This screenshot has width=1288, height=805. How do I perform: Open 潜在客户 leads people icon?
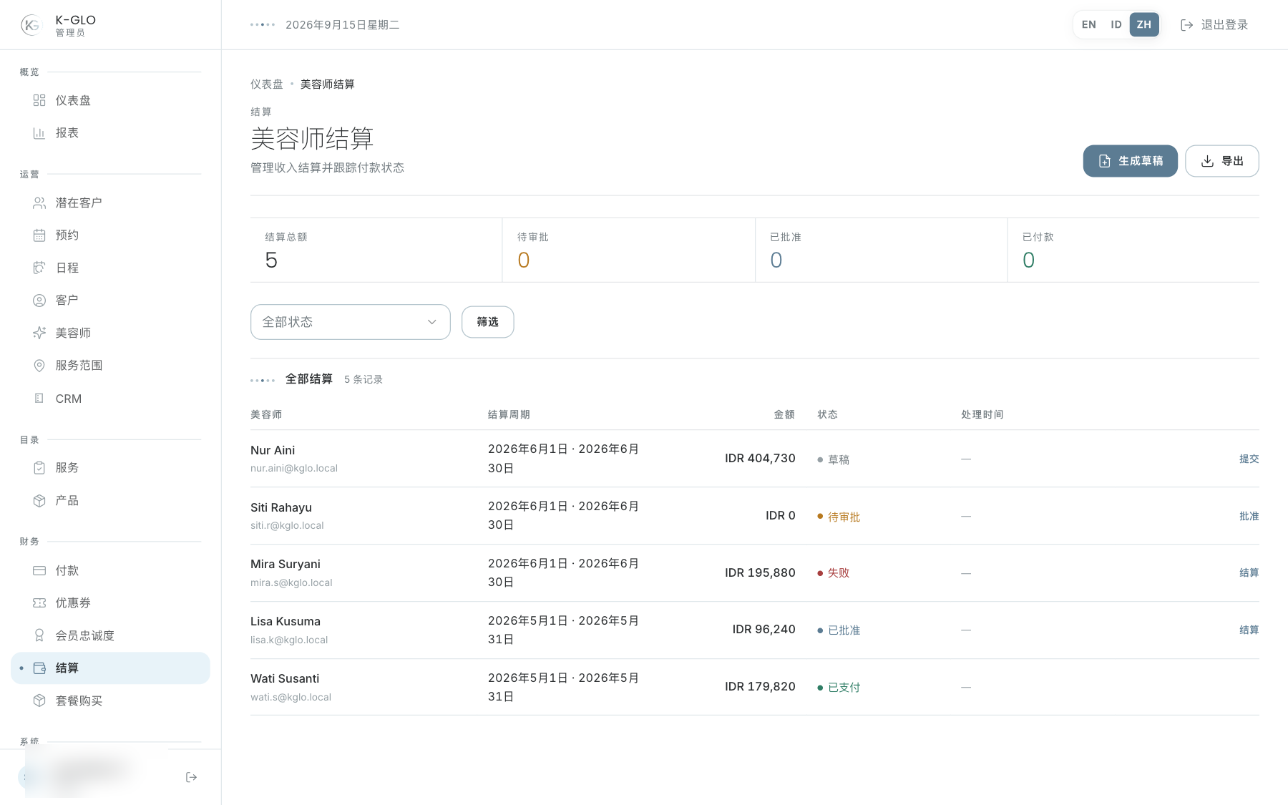tap(39, 203)
